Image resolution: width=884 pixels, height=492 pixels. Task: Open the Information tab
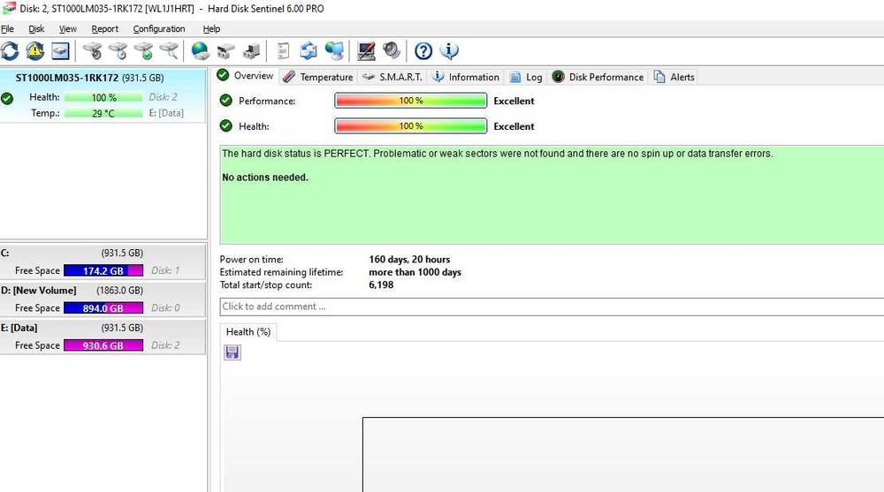pyautogui.click(x=466, y=77)
